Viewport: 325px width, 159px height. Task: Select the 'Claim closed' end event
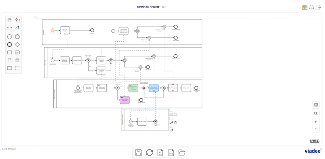[x=196, y=88]
